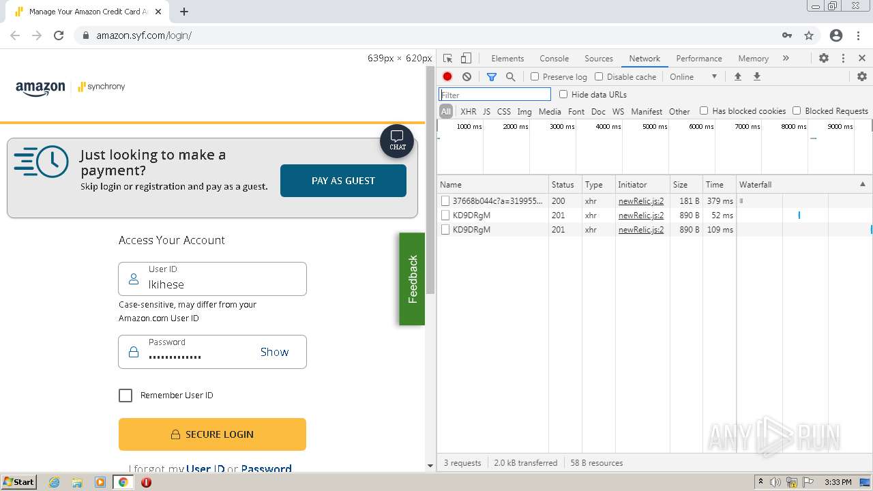Reload the page in Chrome
The image size is (873, 491).
click(59, 35)
